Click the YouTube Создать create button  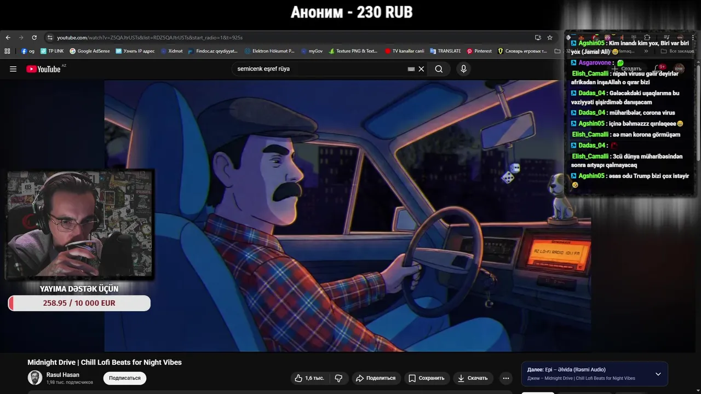[627, 69]
